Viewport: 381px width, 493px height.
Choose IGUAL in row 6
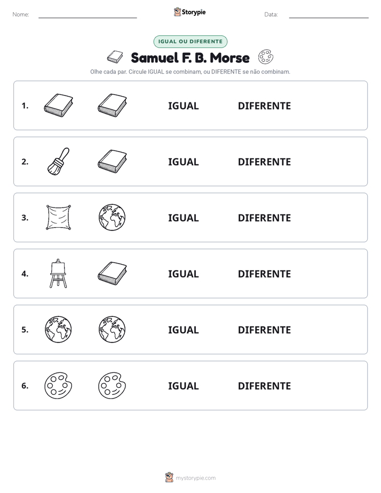pyautogui.click(x=183, y=386)
